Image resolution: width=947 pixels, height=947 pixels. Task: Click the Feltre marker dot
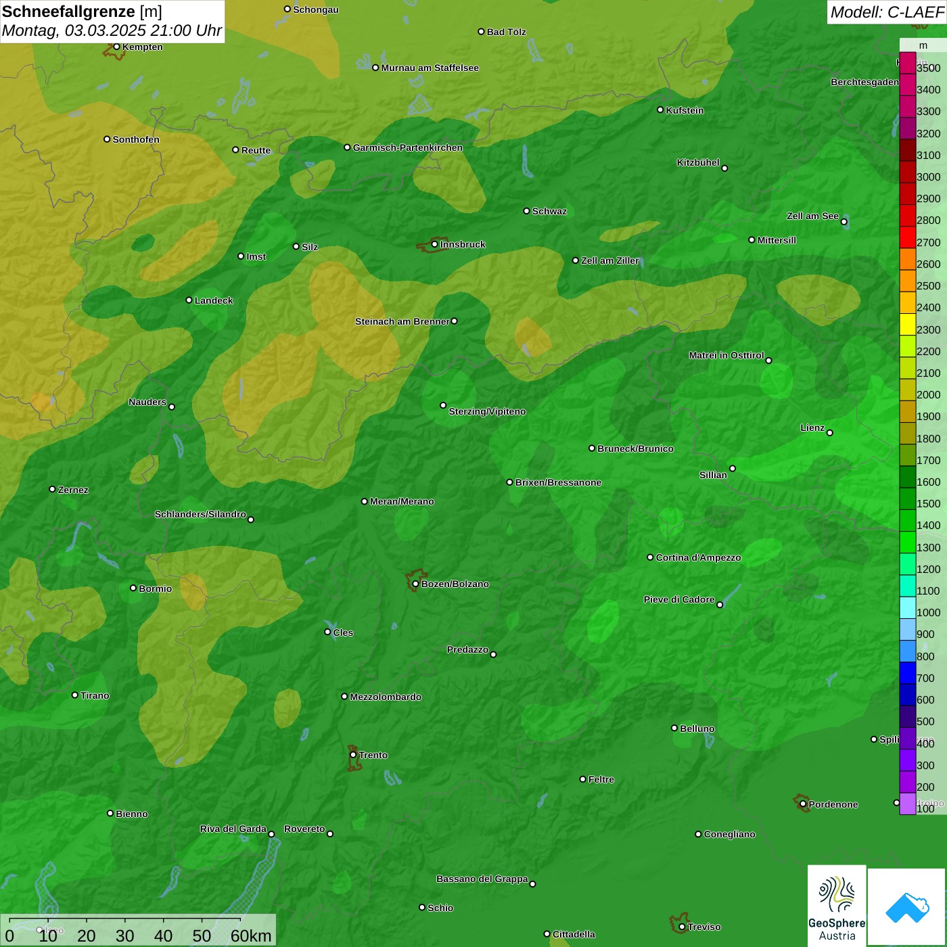582,779
